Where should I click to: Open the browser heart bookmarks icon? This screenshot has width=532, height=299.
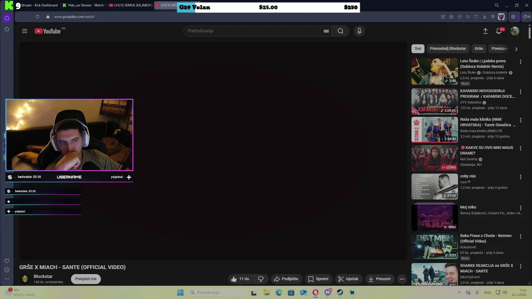click(x=476, y=17)
